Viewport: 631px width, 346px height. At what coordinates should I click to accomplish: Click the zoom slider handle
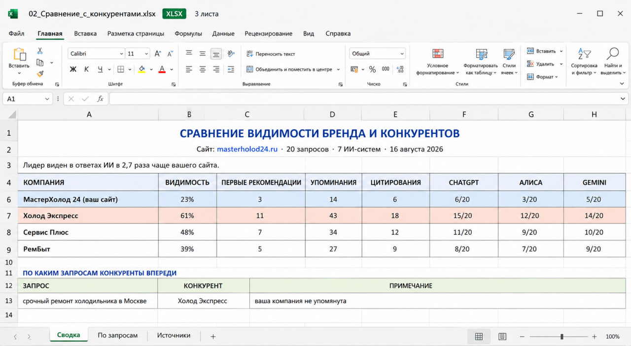click(x=562, y=337)
